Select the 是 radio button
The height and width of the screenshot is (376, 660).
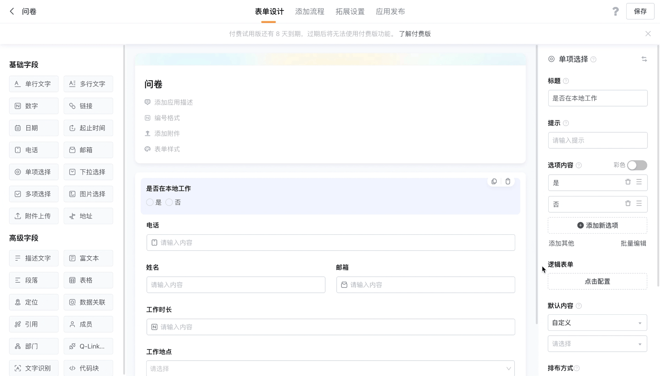pos(150,202)
